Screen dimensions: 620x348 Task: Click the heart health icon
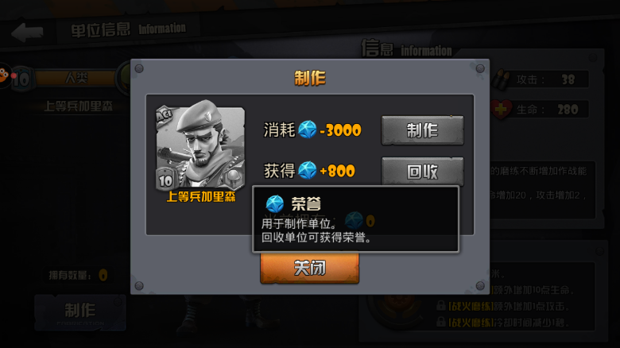(x=502, y=109)
